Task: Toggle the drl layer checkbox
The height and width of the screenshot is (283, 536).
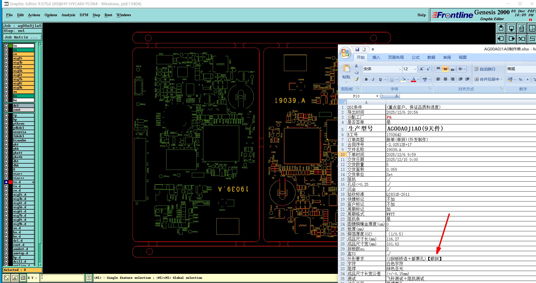Action: click(x=6, y=106)
